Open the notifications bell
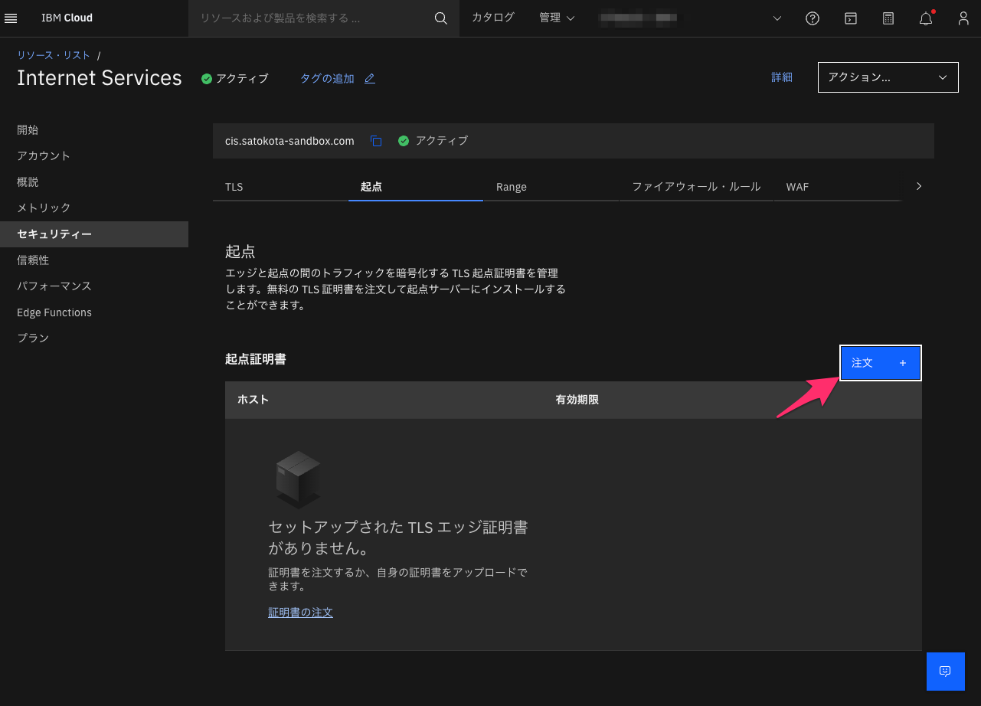Viewport: 981px width, 706px height. (926, 18)
